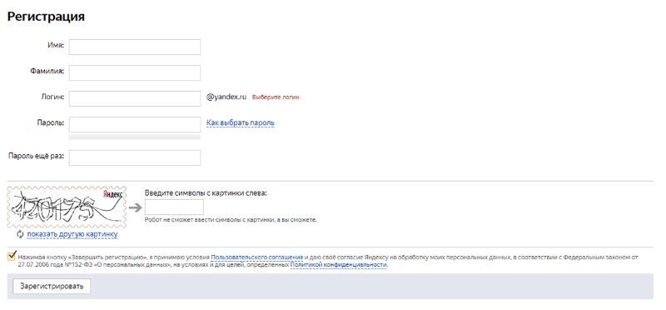This screenshot has height=310, width=666.
Task: Click the Имя input field
Action: point(135,47)
